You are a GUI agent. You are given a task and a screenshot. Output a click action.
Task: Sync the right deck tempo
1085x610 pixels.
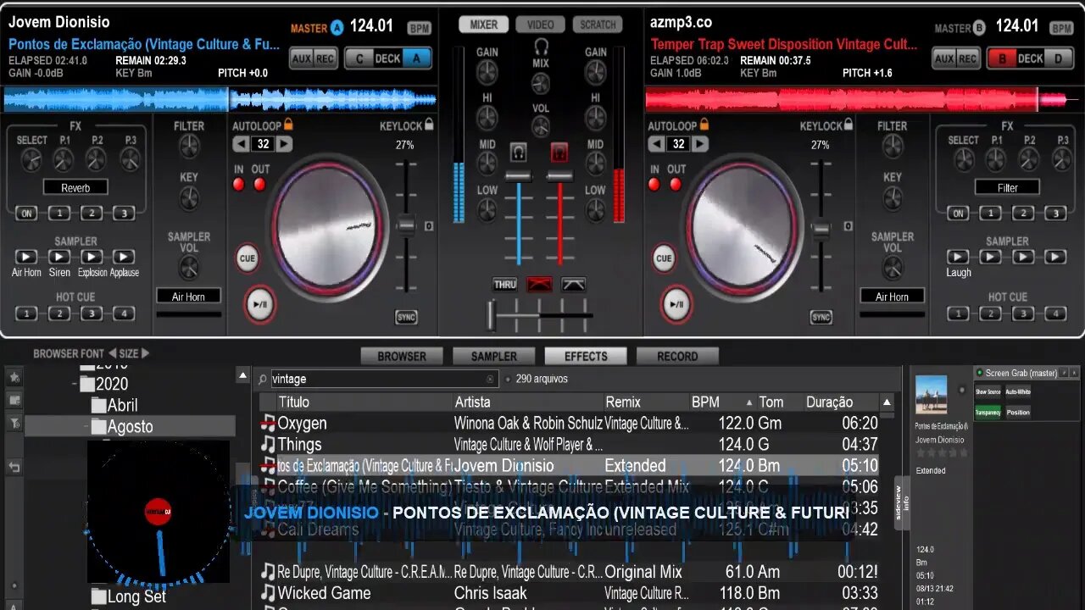pos(821,318)
